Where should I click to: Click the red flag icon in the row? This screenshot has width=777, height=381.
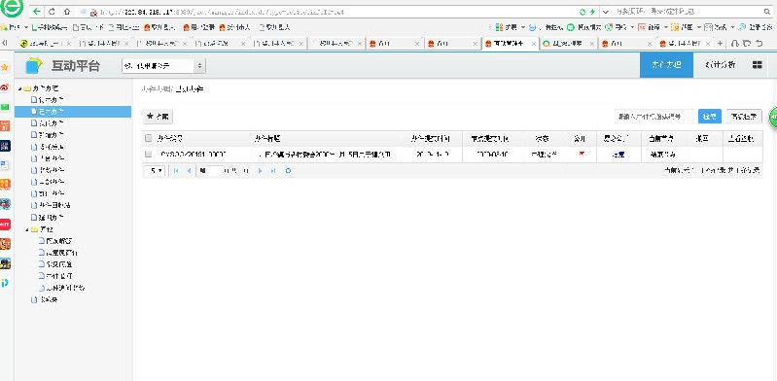pyautogui.click(x=582, y=155)
